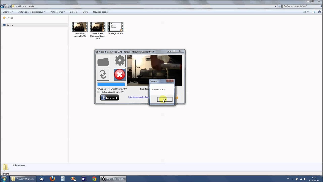
Task: Select the Force Effect Original.MOV file
Action: point(80,30)
